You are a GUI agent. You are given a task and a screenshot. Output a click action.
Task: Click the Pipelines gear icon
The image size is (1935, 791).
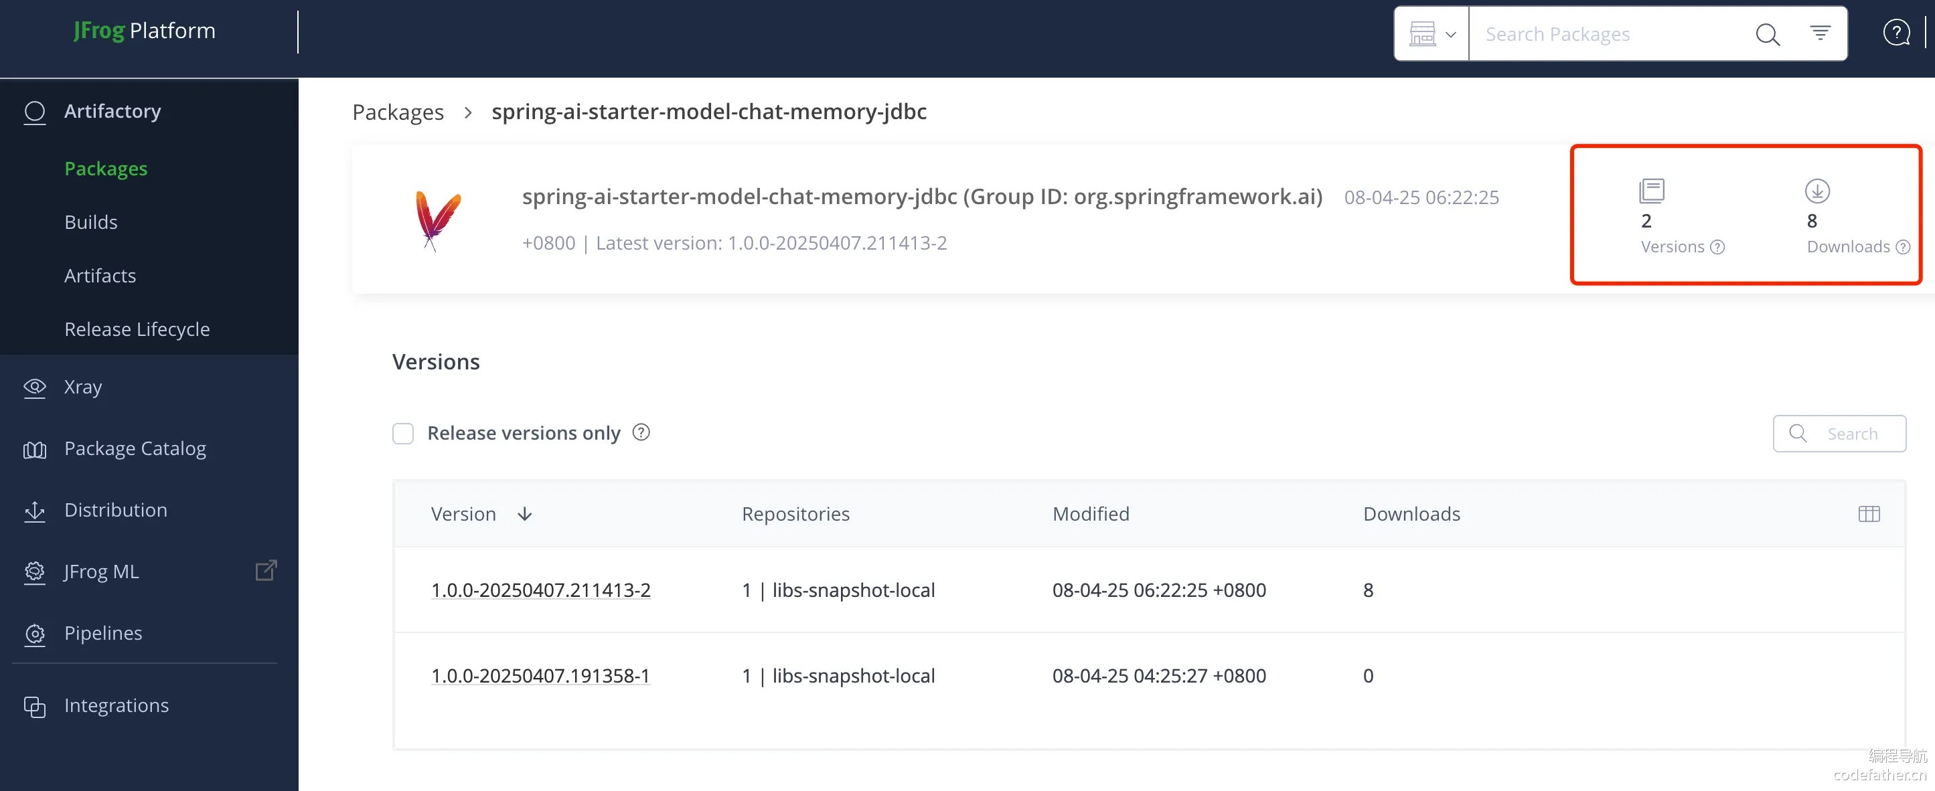[x=35, y=635]
